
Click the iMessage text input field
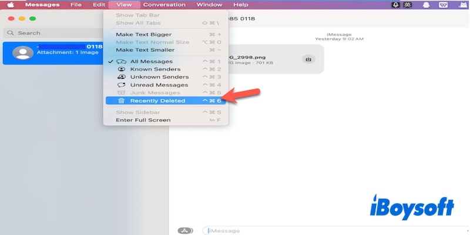pyautogui.click(x=329, y=231)
